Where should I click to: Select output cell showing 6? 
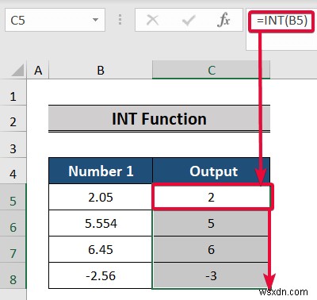(212, 249)
